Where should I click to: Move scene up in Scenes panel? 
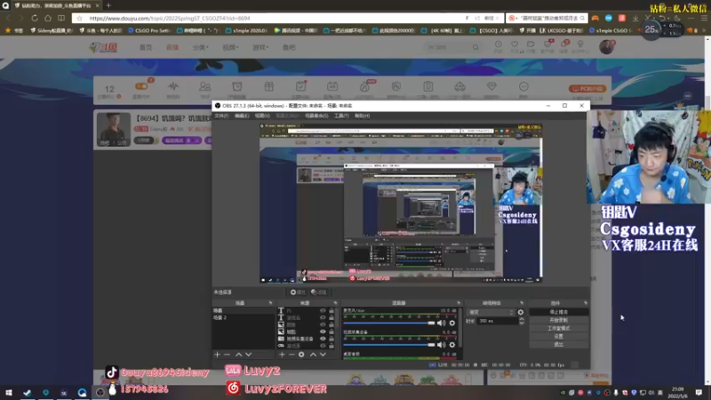(238, 355)
